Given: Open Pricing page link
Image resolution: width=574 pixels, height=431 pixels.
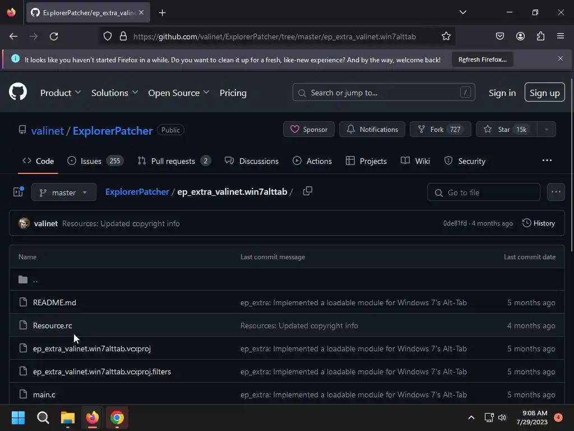Looking at the screenshot, I should click(233, 93).
